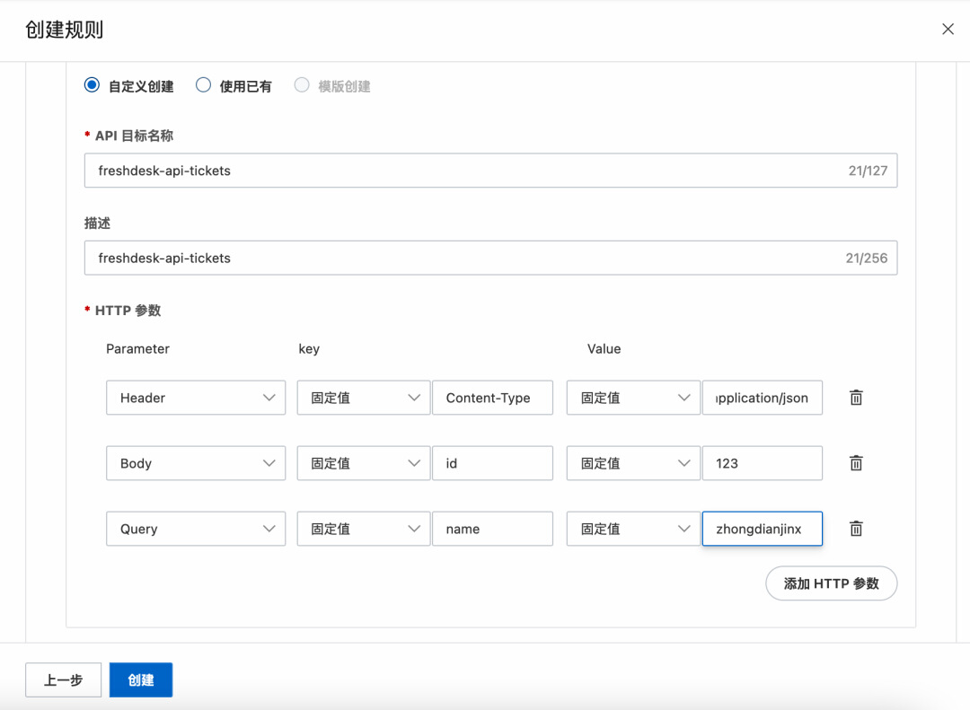Close the 创建规则 dialog

click(948, 29)
